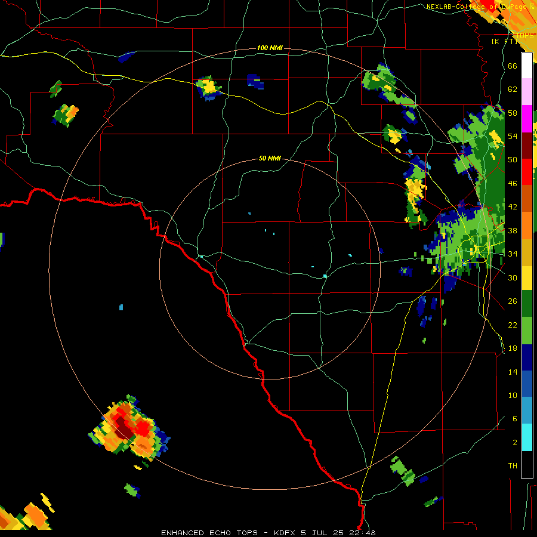This screenshot has height=537, width=537.
Task: Click the "30" legend value
Action: [513, 277]
